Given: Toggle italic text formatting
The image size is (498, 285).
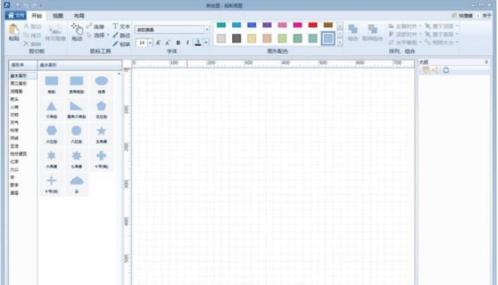Looking at the screenshot, I should click(187, 43).
